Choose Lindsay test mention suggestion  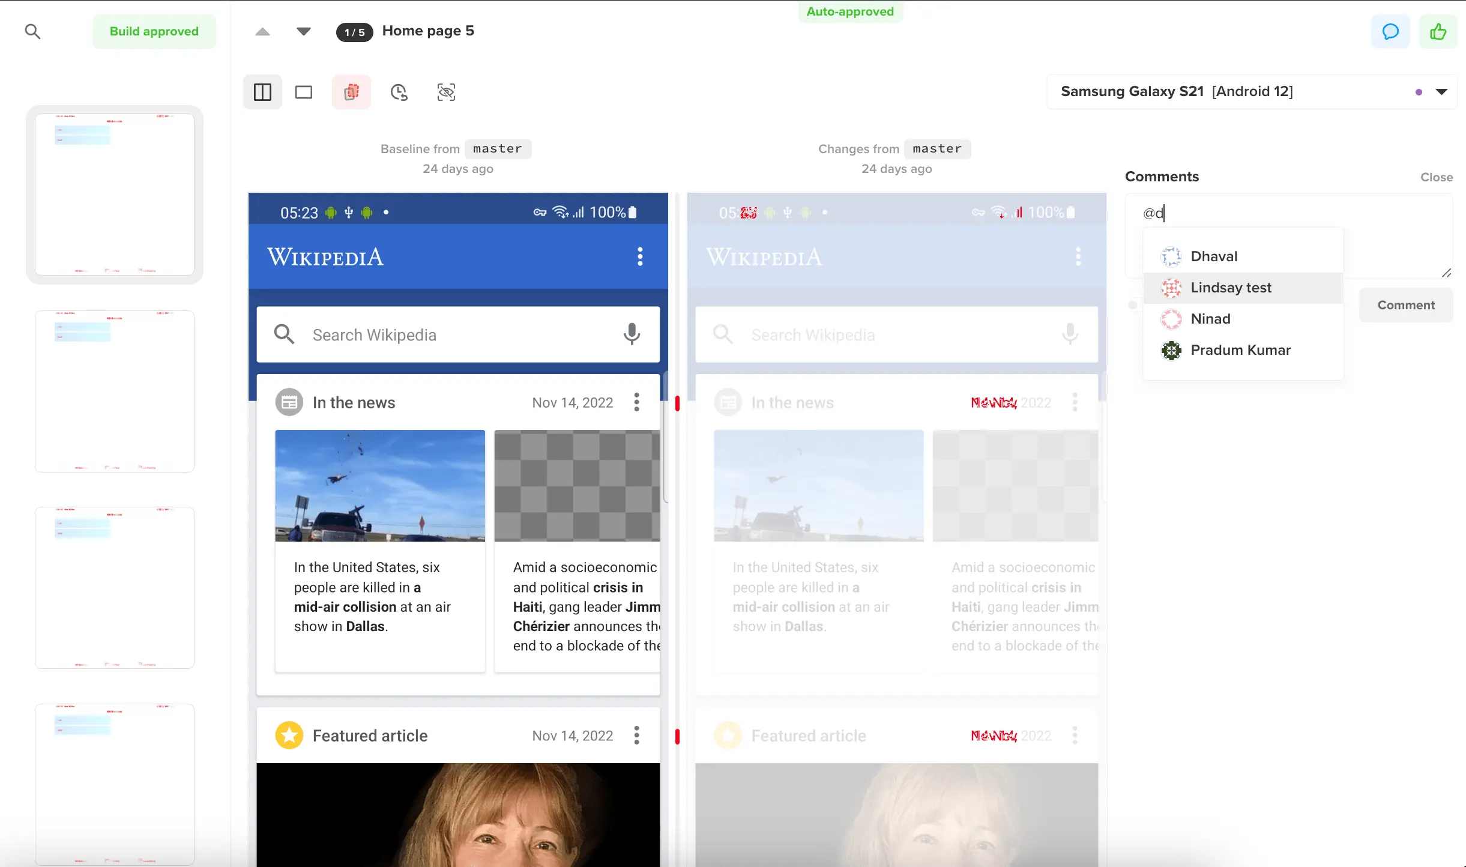pos(1230,288)
